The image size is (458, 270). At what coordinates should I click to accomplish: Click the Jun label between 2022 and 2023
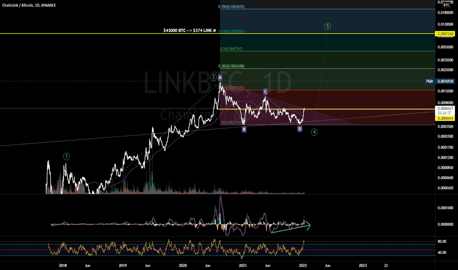(328, 266)
